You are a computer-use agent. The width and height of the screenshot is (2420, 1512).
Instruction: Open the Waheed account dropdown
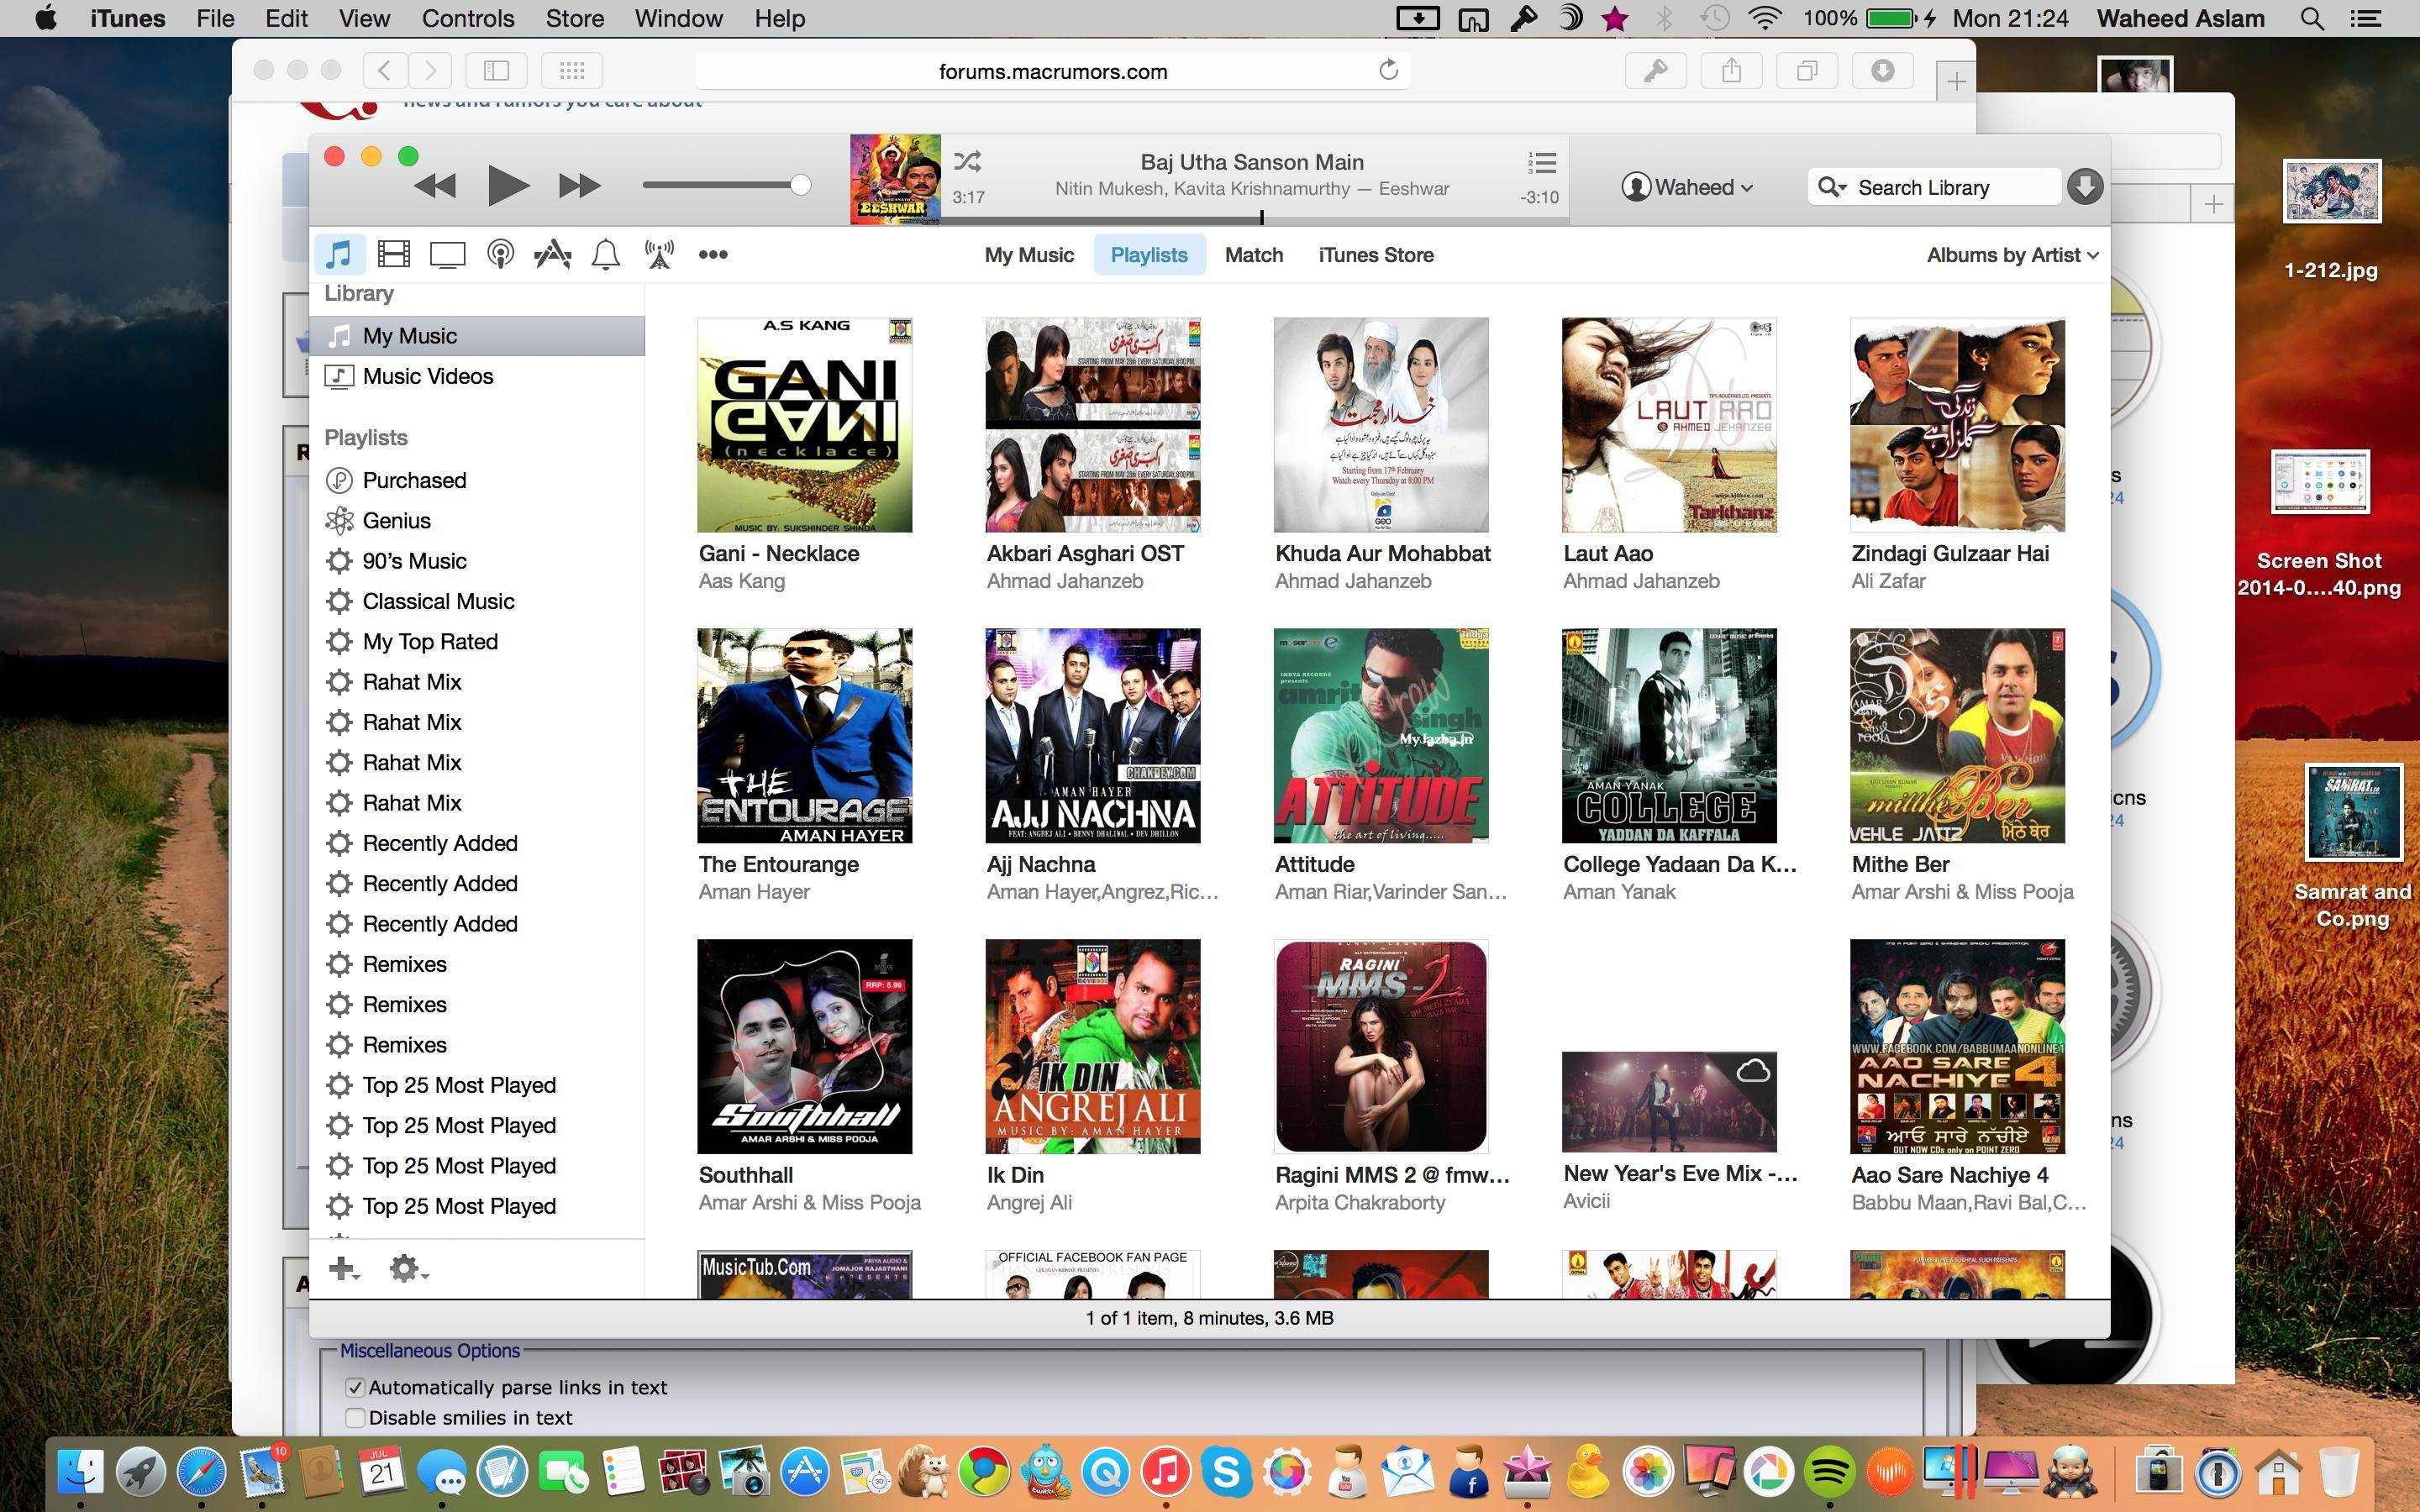pyautogui.click(x=1687, y=187)
